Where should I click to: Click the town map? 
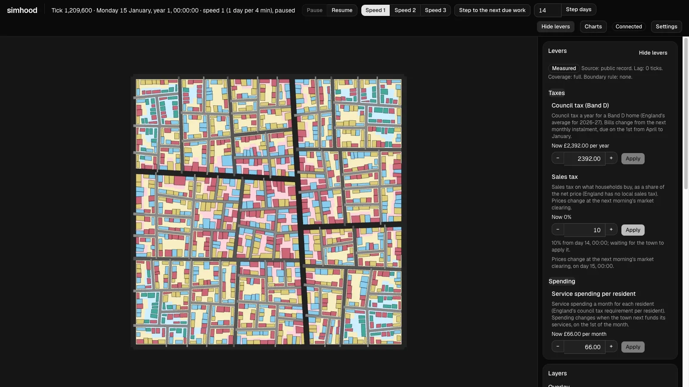coord(269,212)
